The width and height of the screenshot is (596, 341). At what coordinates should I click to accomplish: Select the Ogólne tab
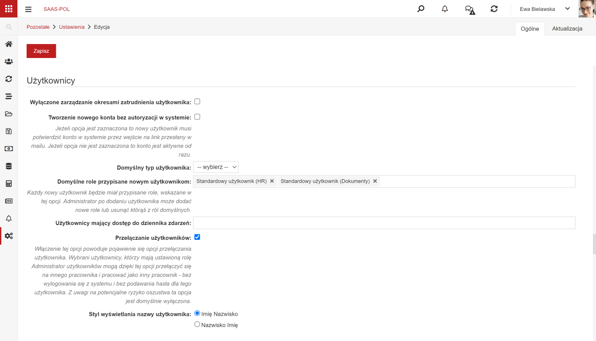coord(530,29)
